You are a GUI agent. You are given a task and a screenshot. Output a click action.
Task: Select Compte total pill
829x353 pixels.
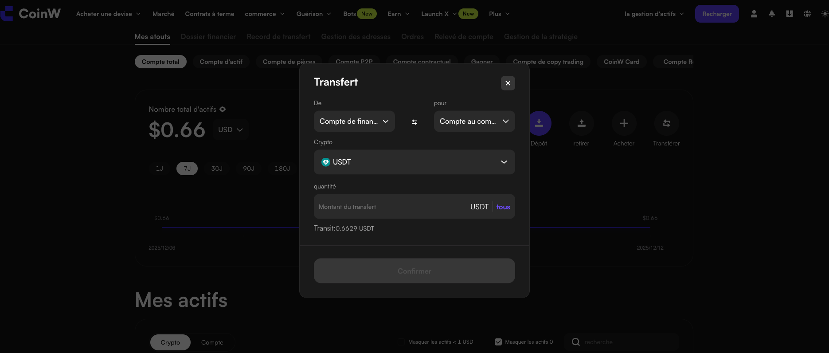[x=160, y=62]
